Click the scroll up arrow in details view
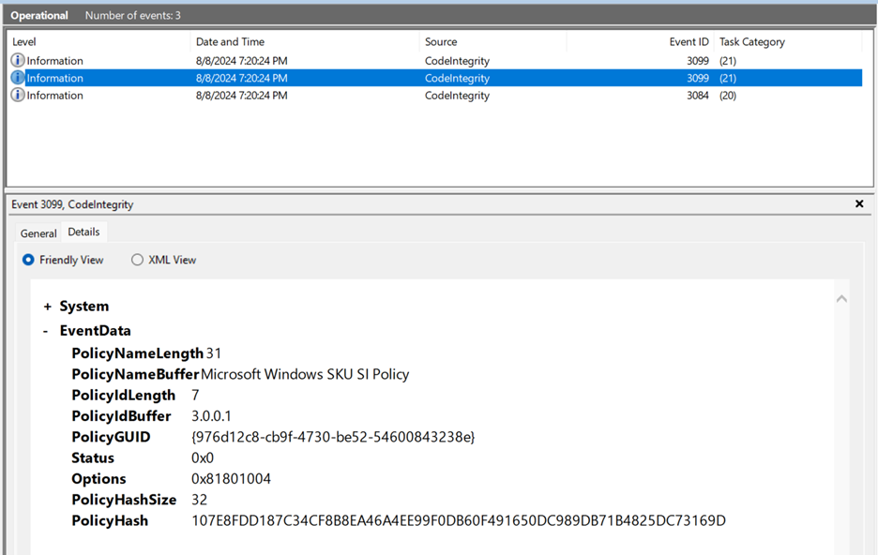The width and height of the screenshot is (878, 555). pos(841,299)
